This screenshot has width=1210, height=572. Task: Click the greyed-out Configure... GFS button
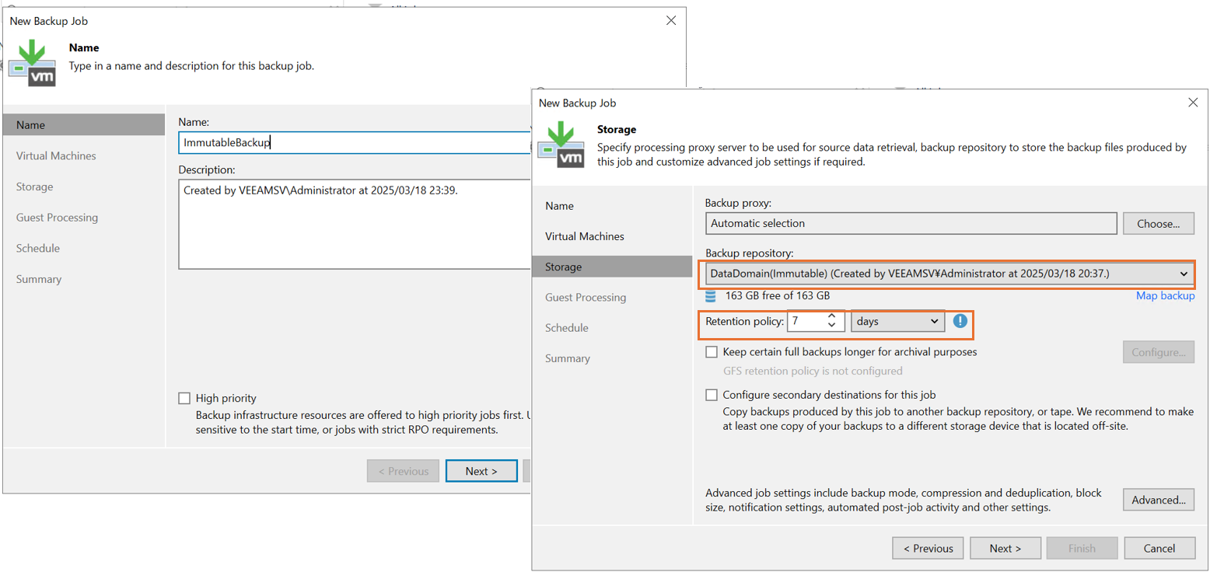(x=1159, y=352)
